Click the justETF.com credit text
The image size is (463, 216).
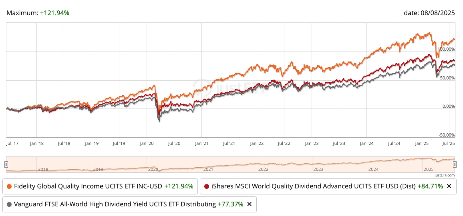tap(445, 175)
